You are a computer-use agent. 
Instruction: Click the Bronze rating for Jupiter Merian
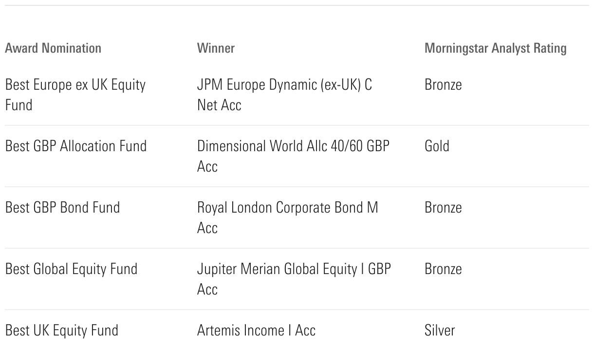coord(443,269)
